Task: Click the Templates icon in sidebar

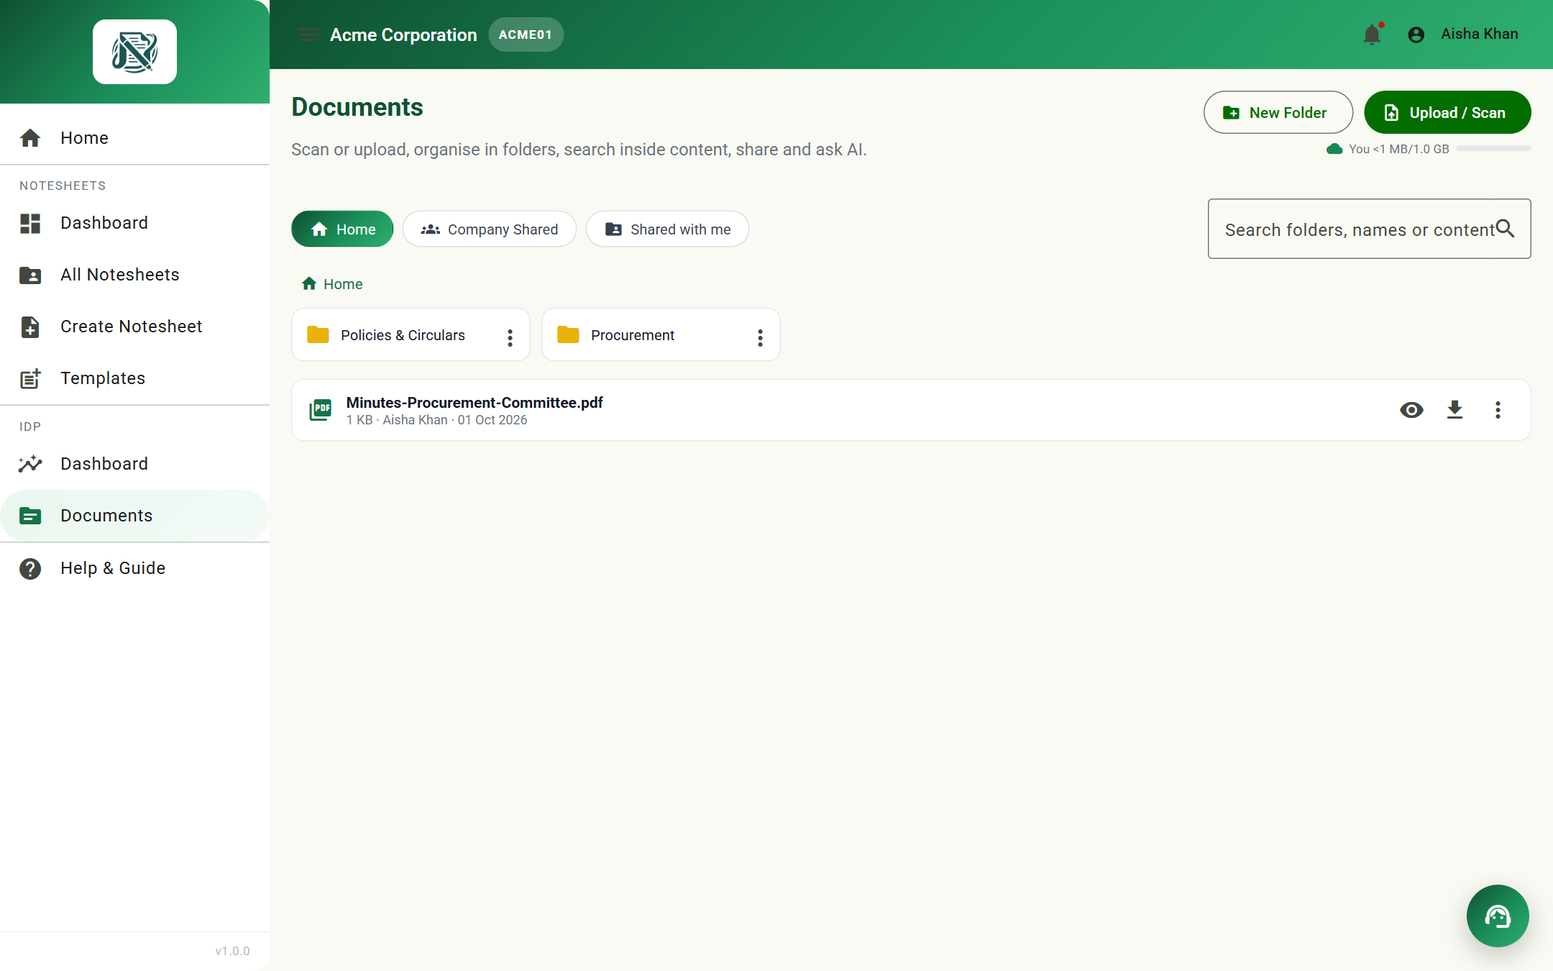Action: pos(30,378)
